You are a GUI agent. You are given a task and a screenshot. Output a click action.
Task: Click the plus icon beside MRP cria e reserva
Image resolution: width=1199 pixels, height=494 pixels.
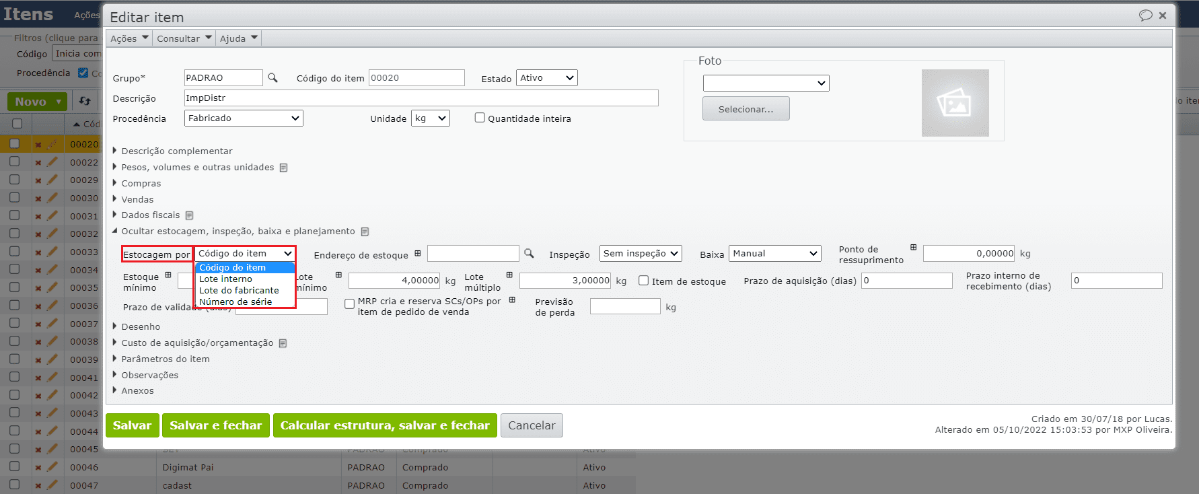click(512, 299)
